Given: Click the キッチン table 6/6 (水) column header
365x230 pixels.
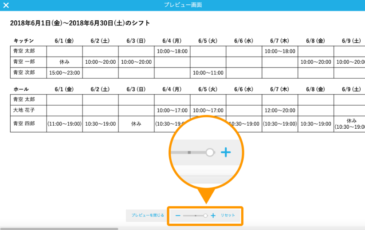Looking at the screenshot, I should 244,41.
